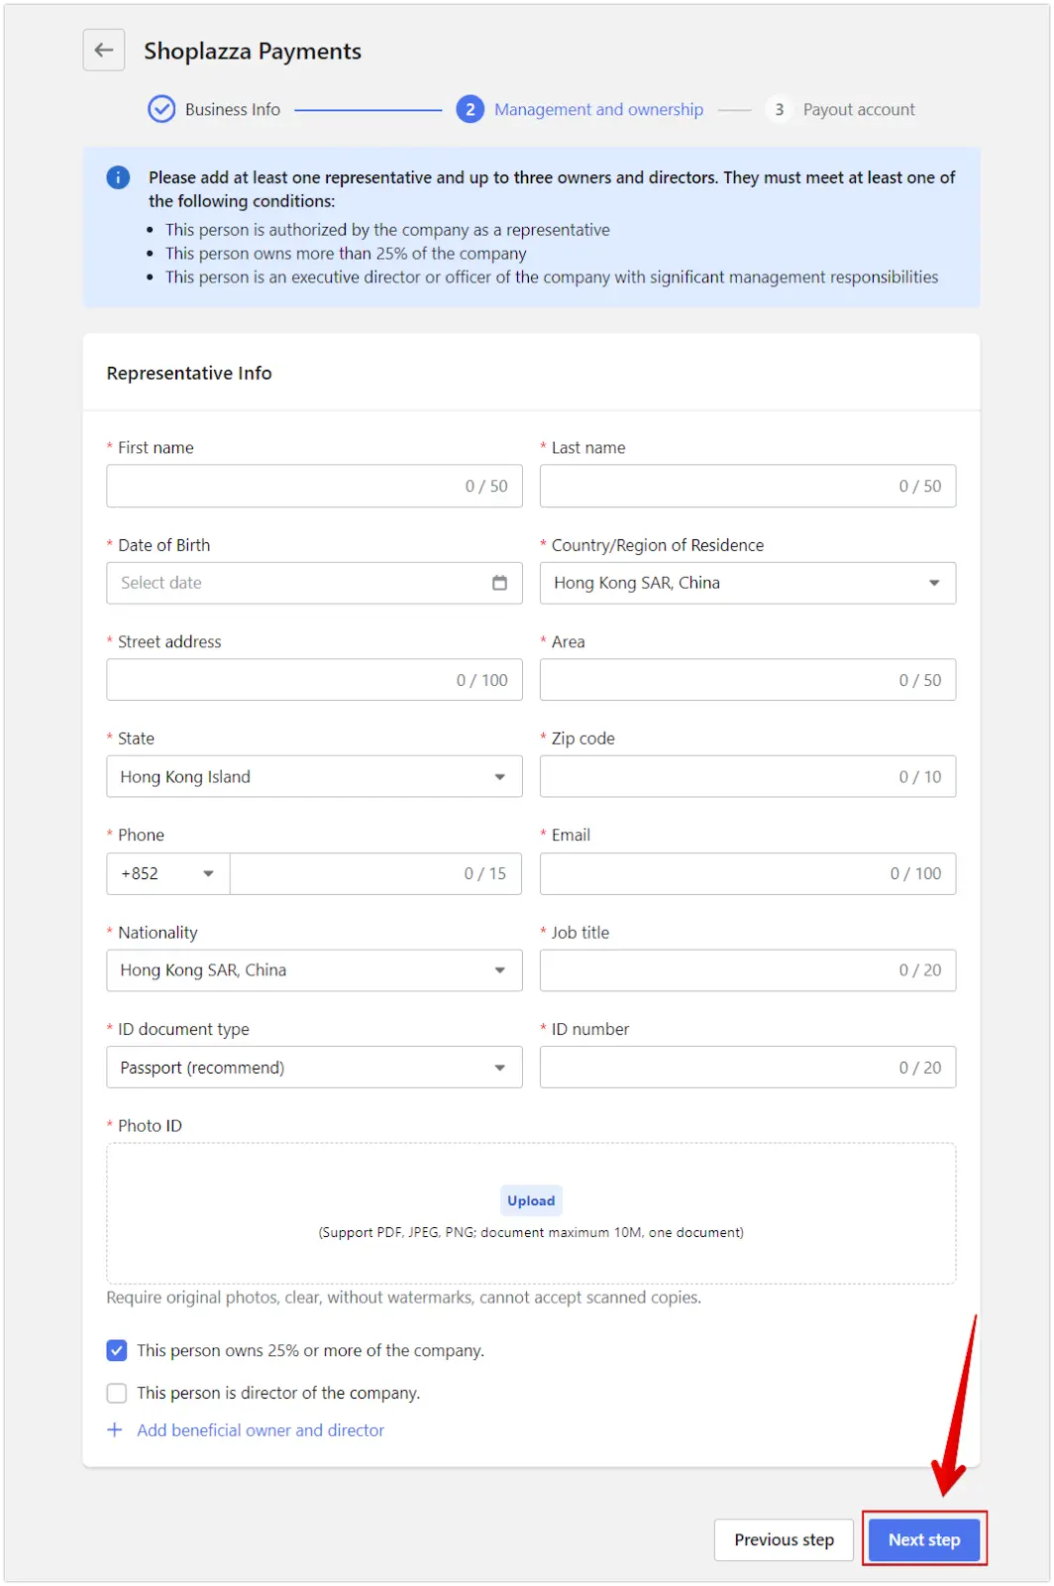1054x1586 pixels.
Task: Focus the Email field
Action: tap(748, 873)
